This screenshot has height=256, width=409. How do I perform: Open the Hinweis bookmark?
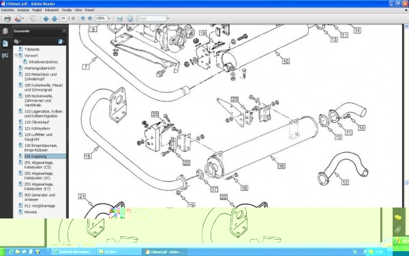pyautogui.click(x=31, y=212)
